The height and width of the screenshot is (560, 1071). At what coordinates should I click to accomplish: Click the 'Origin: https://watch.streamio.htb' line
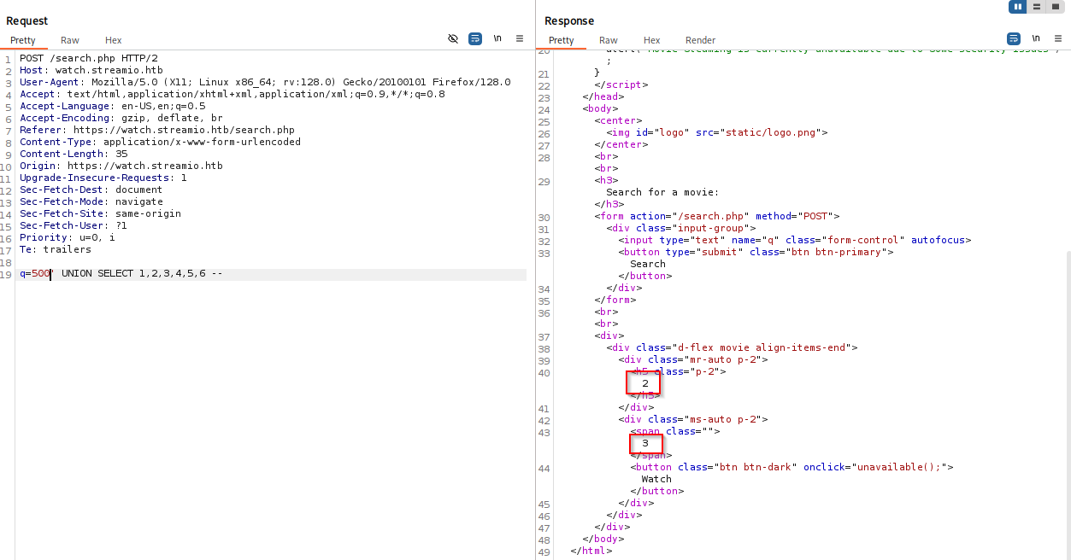pyautogui.click(x=121, y=166)
